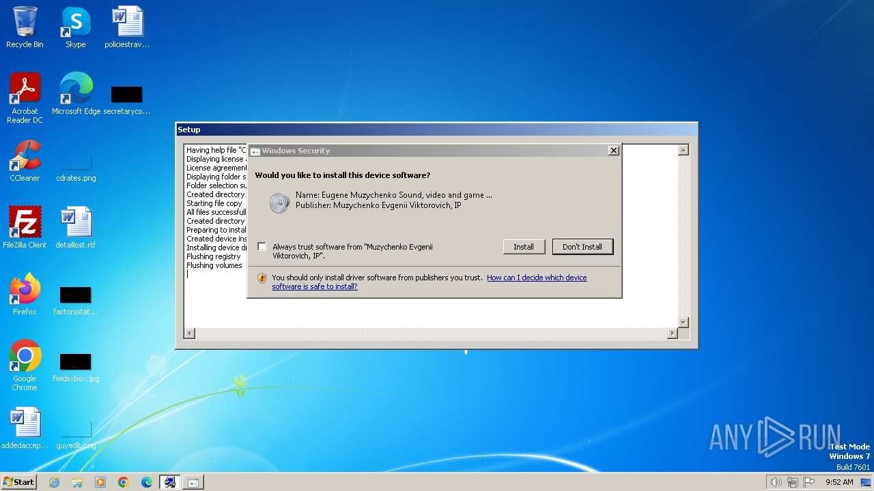Open the Skype desktop shortcut
This screenshot has width=874, height=491.
coord(75,27)
